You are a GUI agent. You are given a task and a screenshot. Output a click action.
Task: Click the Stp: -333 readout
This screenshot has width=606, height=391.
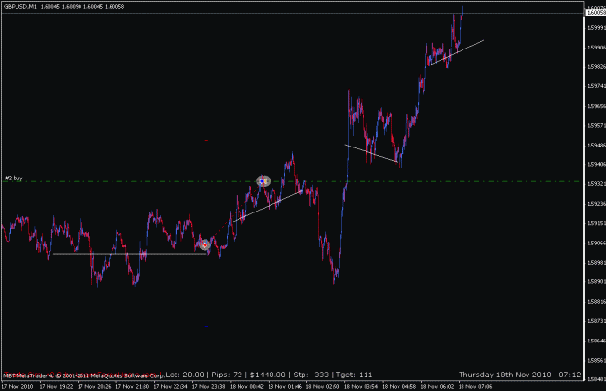pyautogui.click(x=310, y=375)
